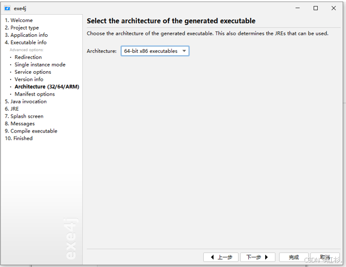Maximize the exe4j window
This screenshot has width=346, height=267.
tap(316, 8)
